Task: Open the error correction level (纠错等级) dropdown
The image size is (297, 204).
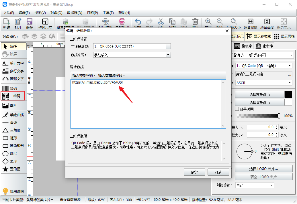Action: (x=255, y=185)
